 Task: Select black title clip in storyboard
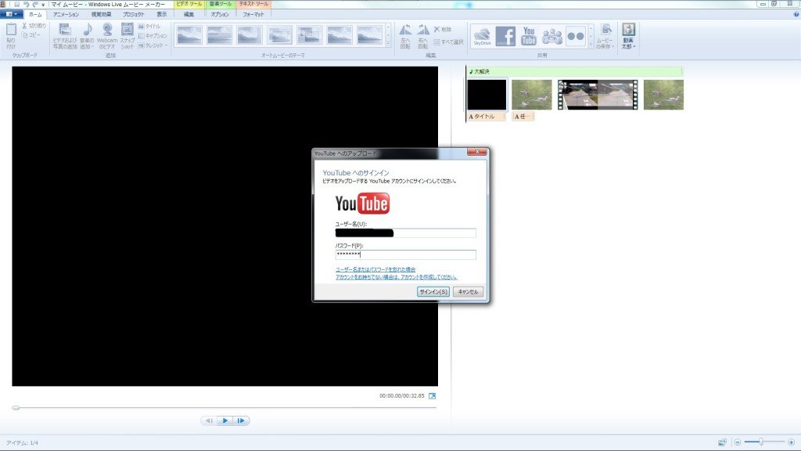pos(487,95)
